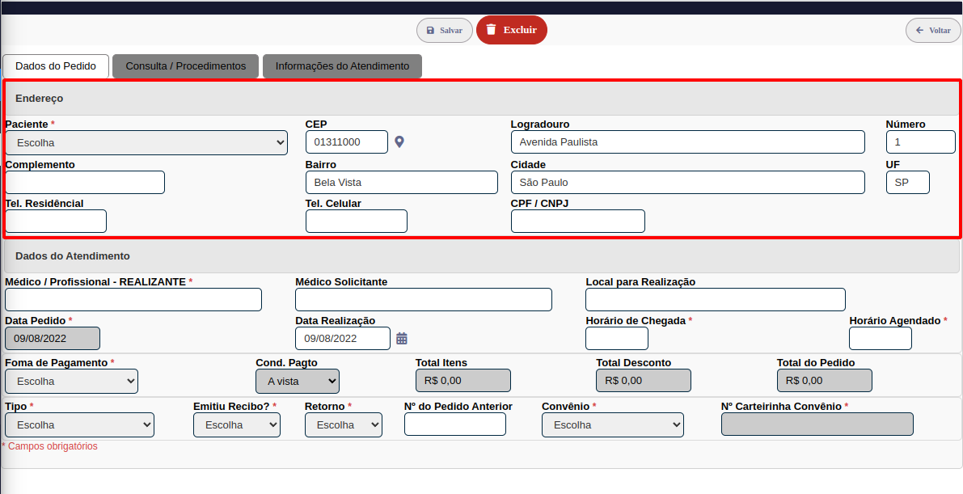Go back using the Voltar button
Viewport: 963px width, 494px height.
(x=932, y=30)
